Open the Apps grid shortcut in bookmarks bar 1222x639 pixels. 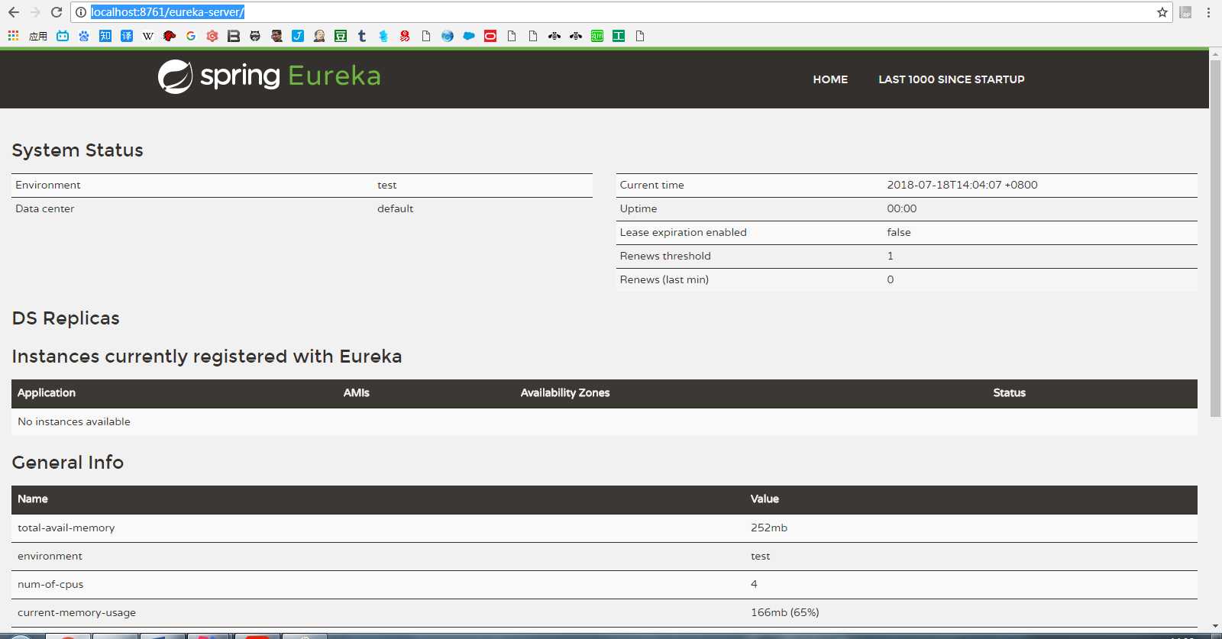[x=13, y=36]
